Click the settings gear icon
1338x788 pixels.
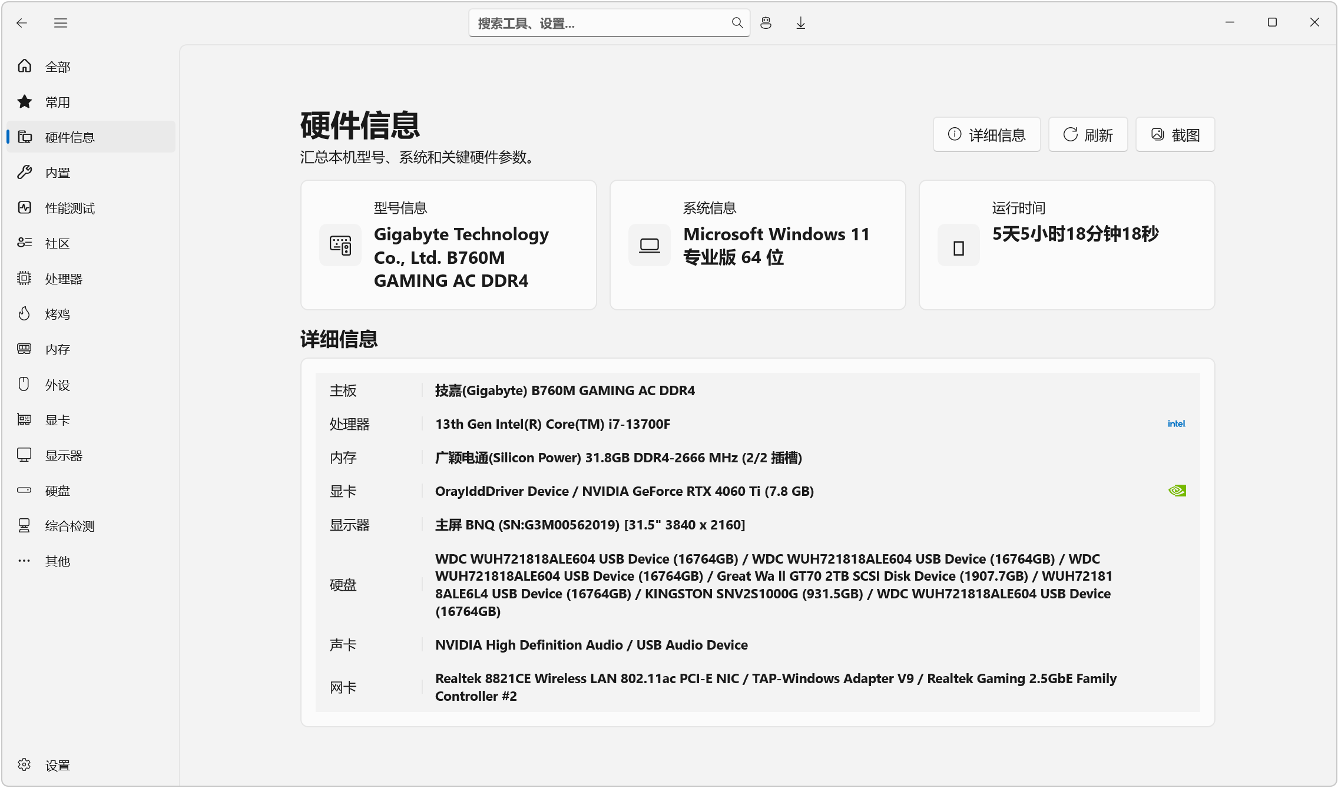tap(24, 764)
